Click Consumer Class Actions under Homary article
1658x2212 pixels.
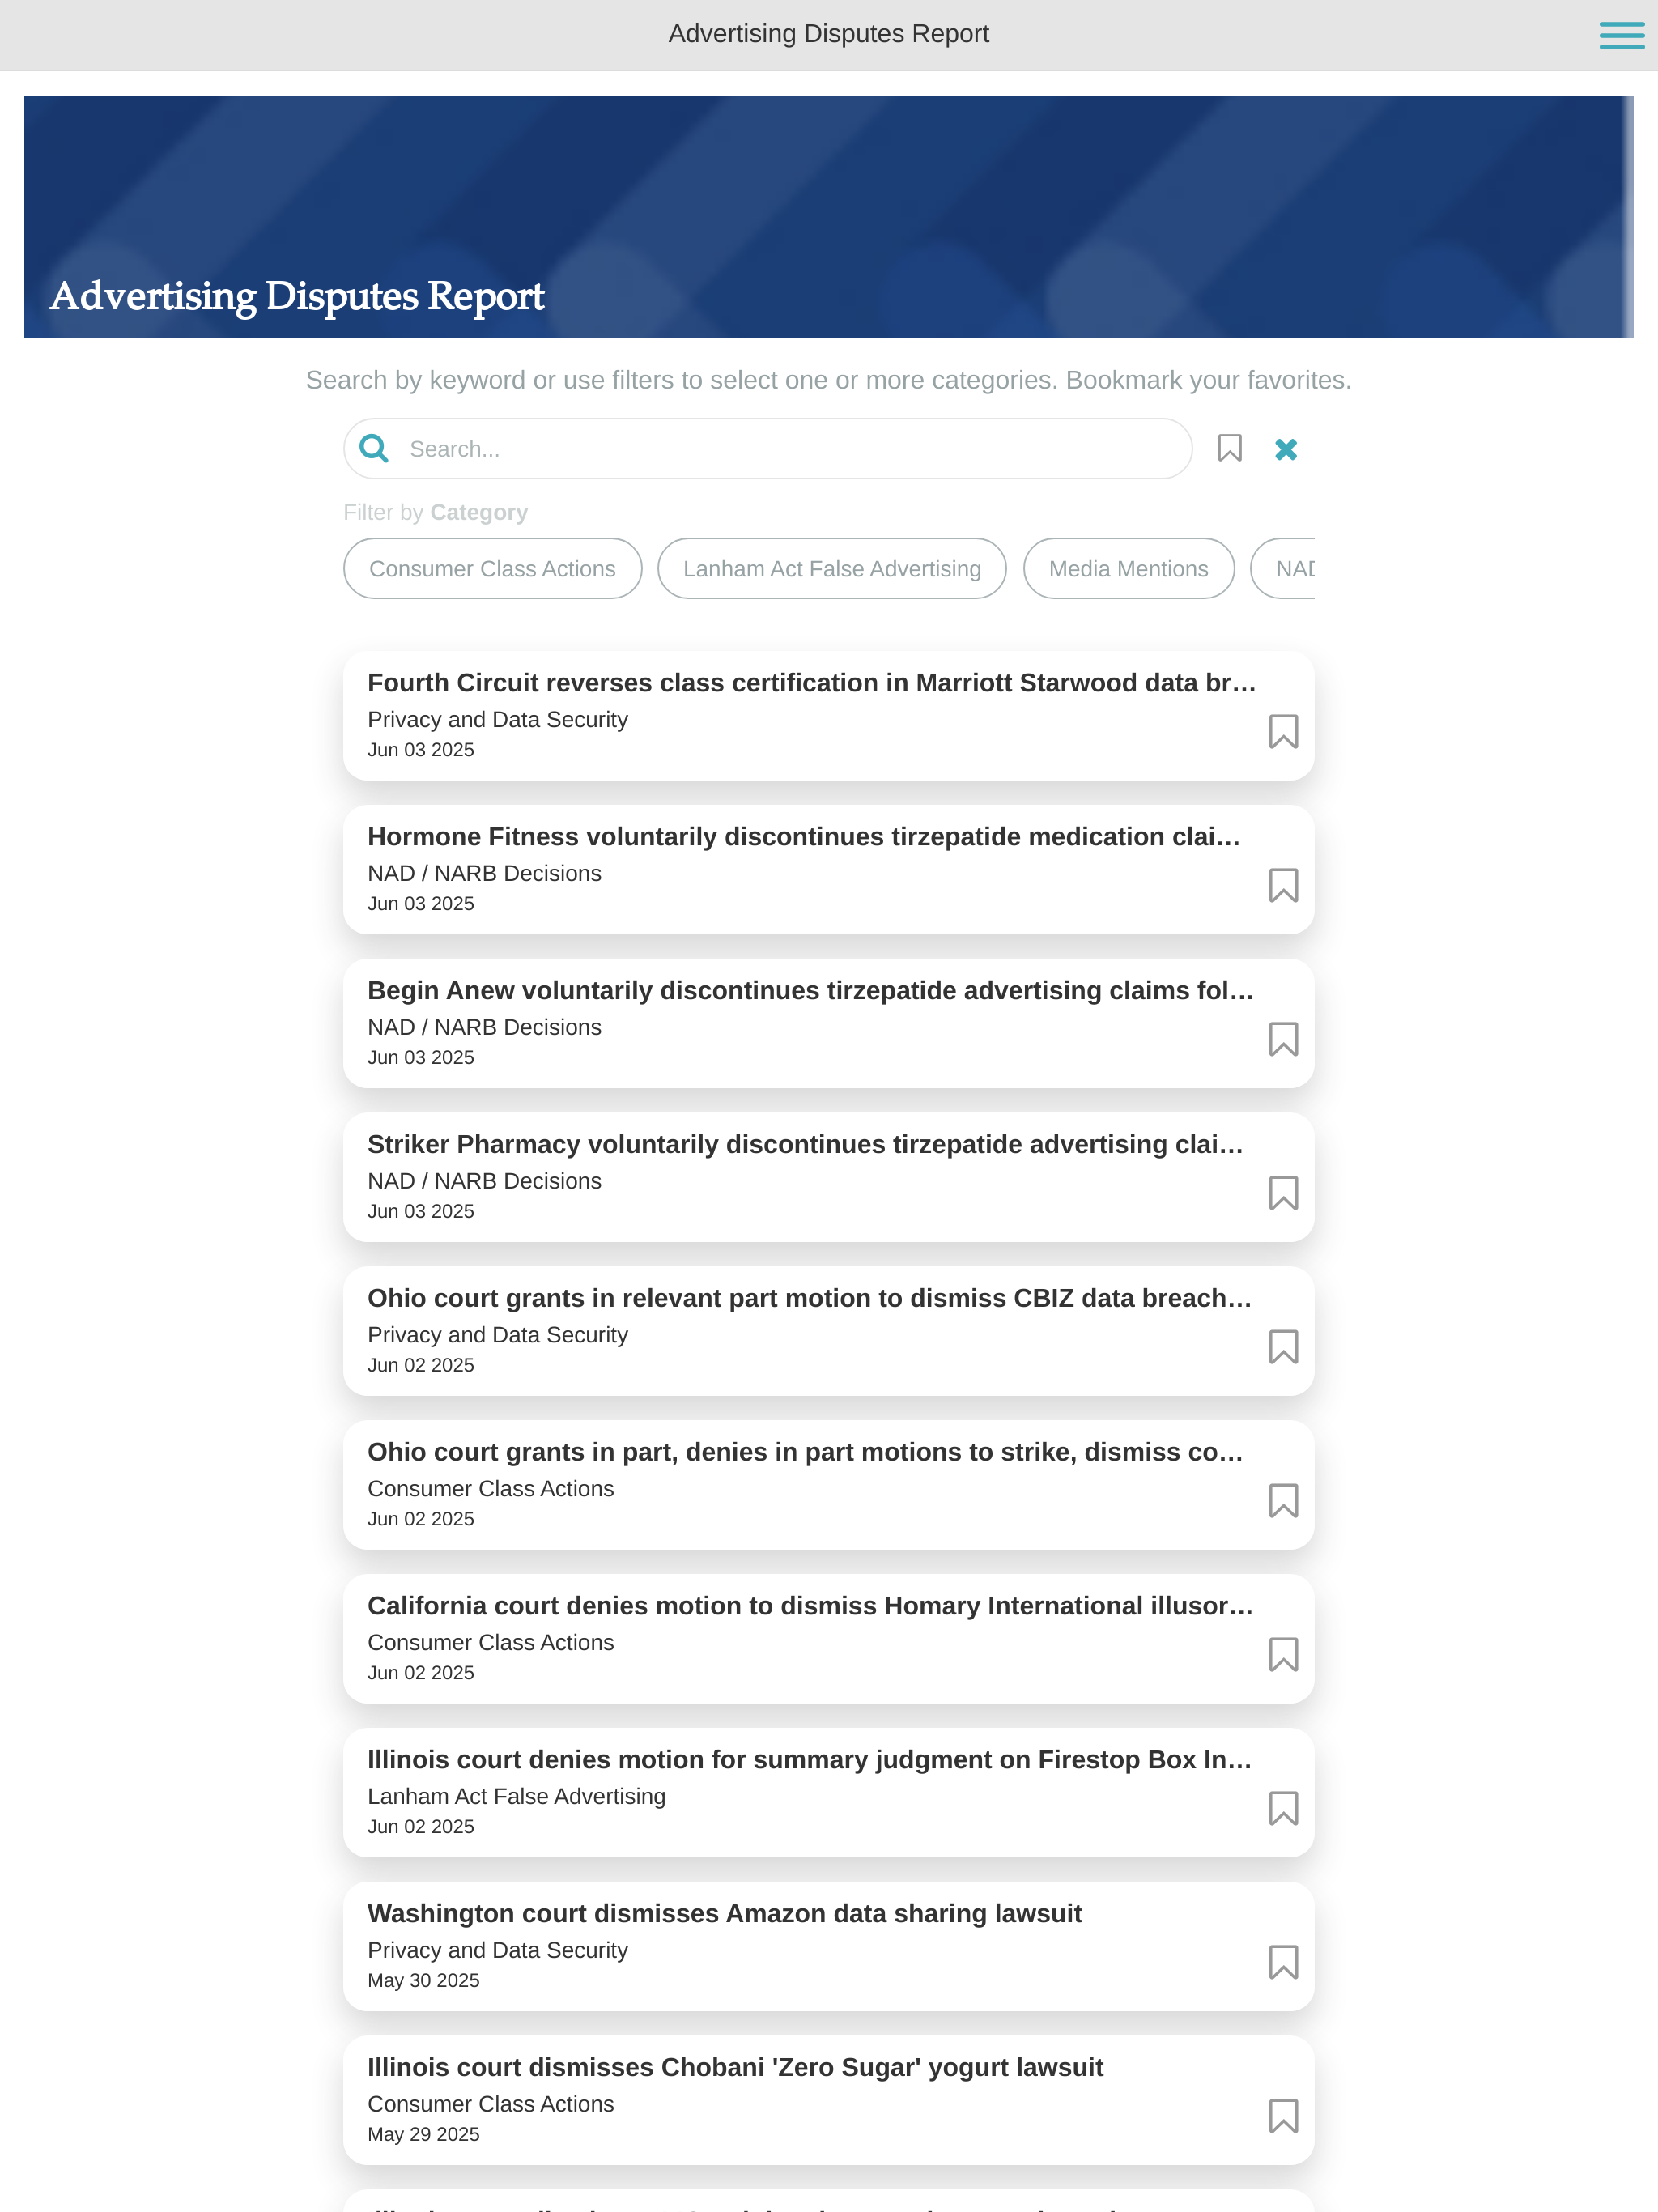tap(490, 1643)
